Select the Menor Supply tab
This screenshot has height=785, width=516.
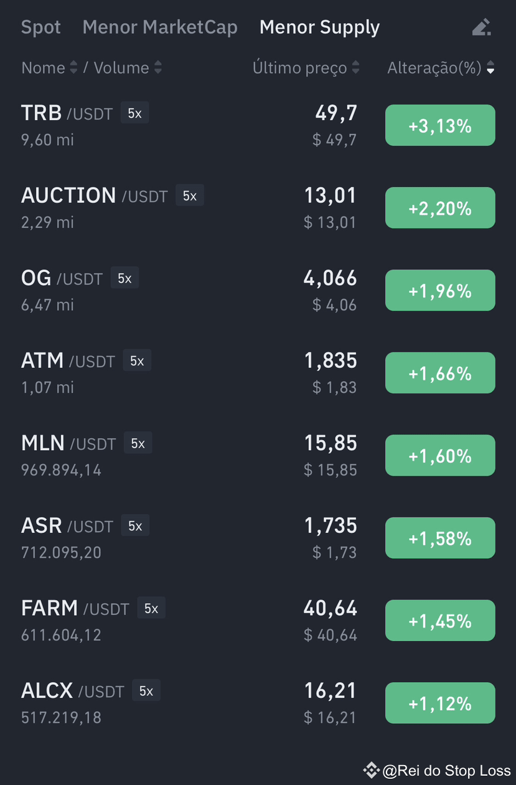[x=319, y=27]
